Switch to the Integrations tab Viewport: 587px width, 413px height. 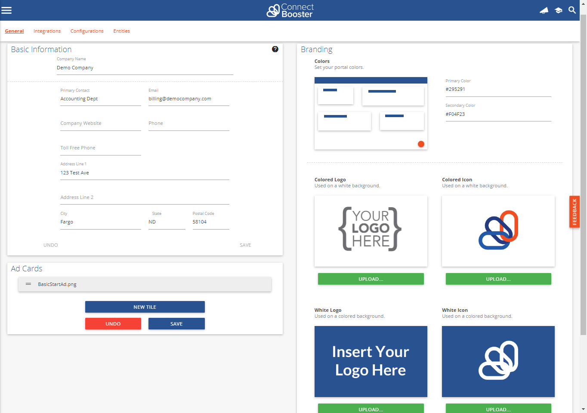point(47,31)
